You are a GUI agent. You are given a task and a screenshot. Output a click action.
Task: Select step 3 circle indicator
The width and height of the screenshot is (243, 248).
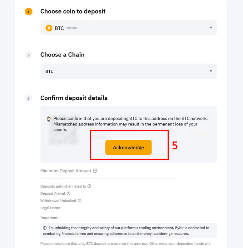click(x=29, y=98)
